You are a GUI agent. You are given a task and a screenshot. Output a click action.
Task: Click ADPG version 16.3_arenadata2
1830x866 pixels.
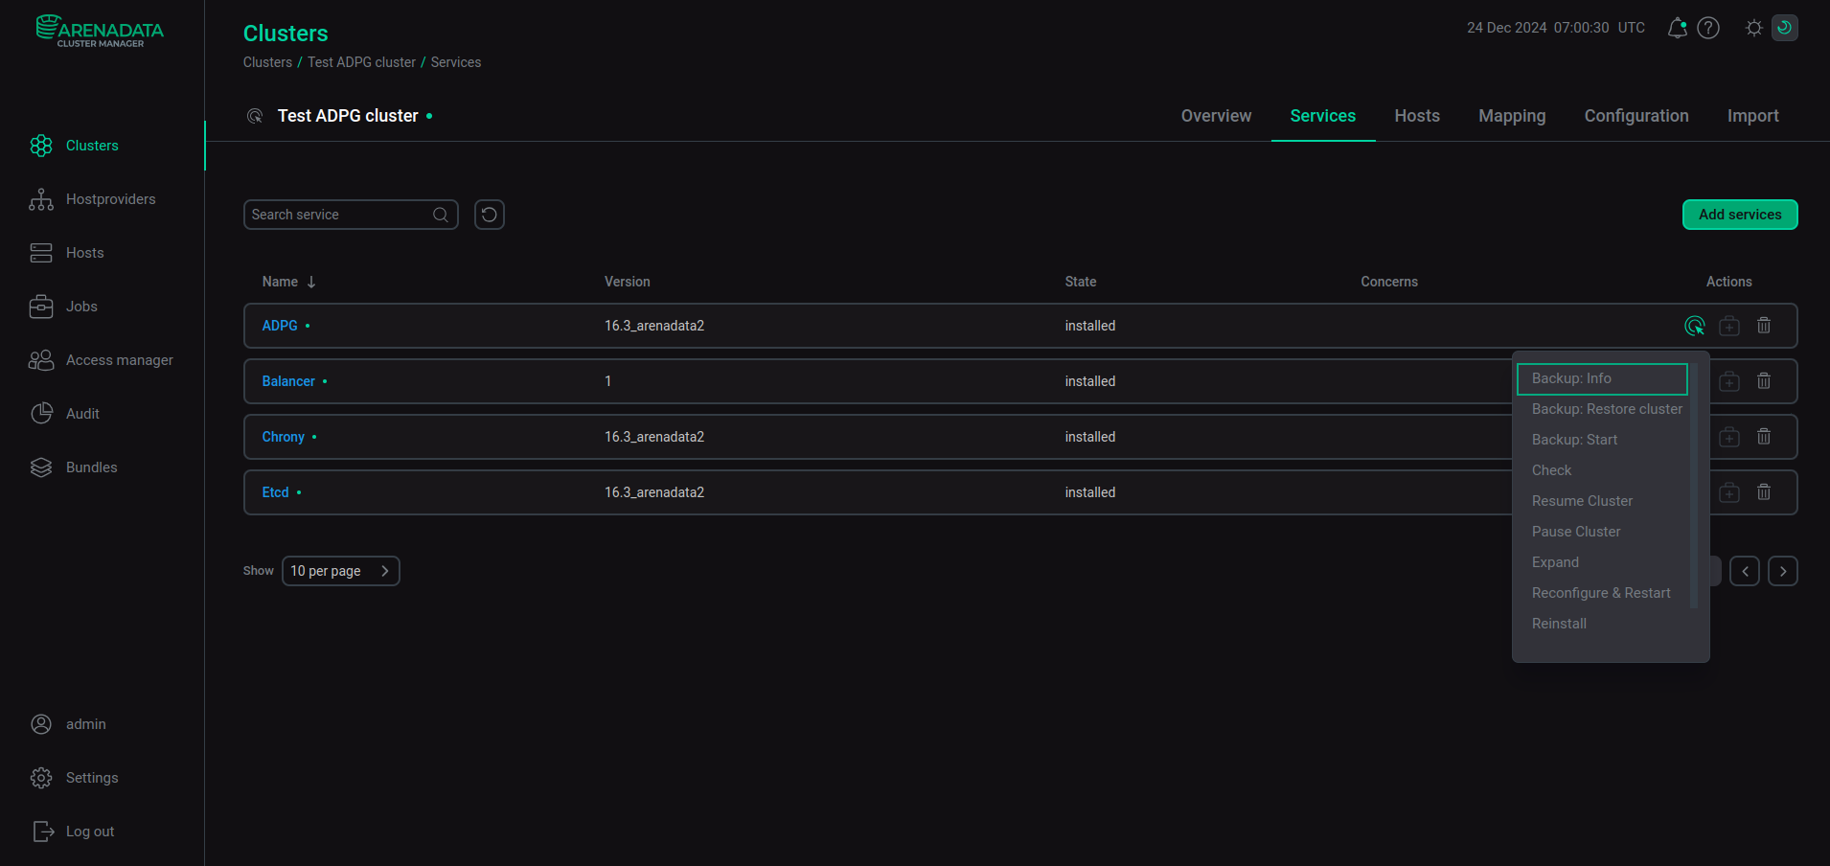pos(654,326)
